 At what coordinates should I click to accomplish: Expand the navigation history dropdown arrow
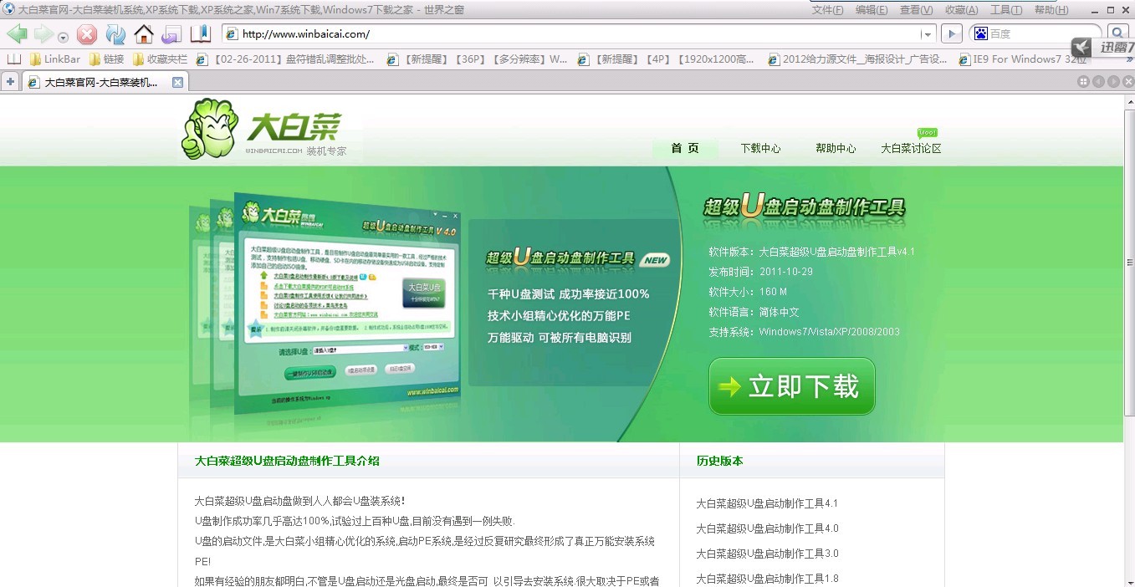tap(63, 37)
